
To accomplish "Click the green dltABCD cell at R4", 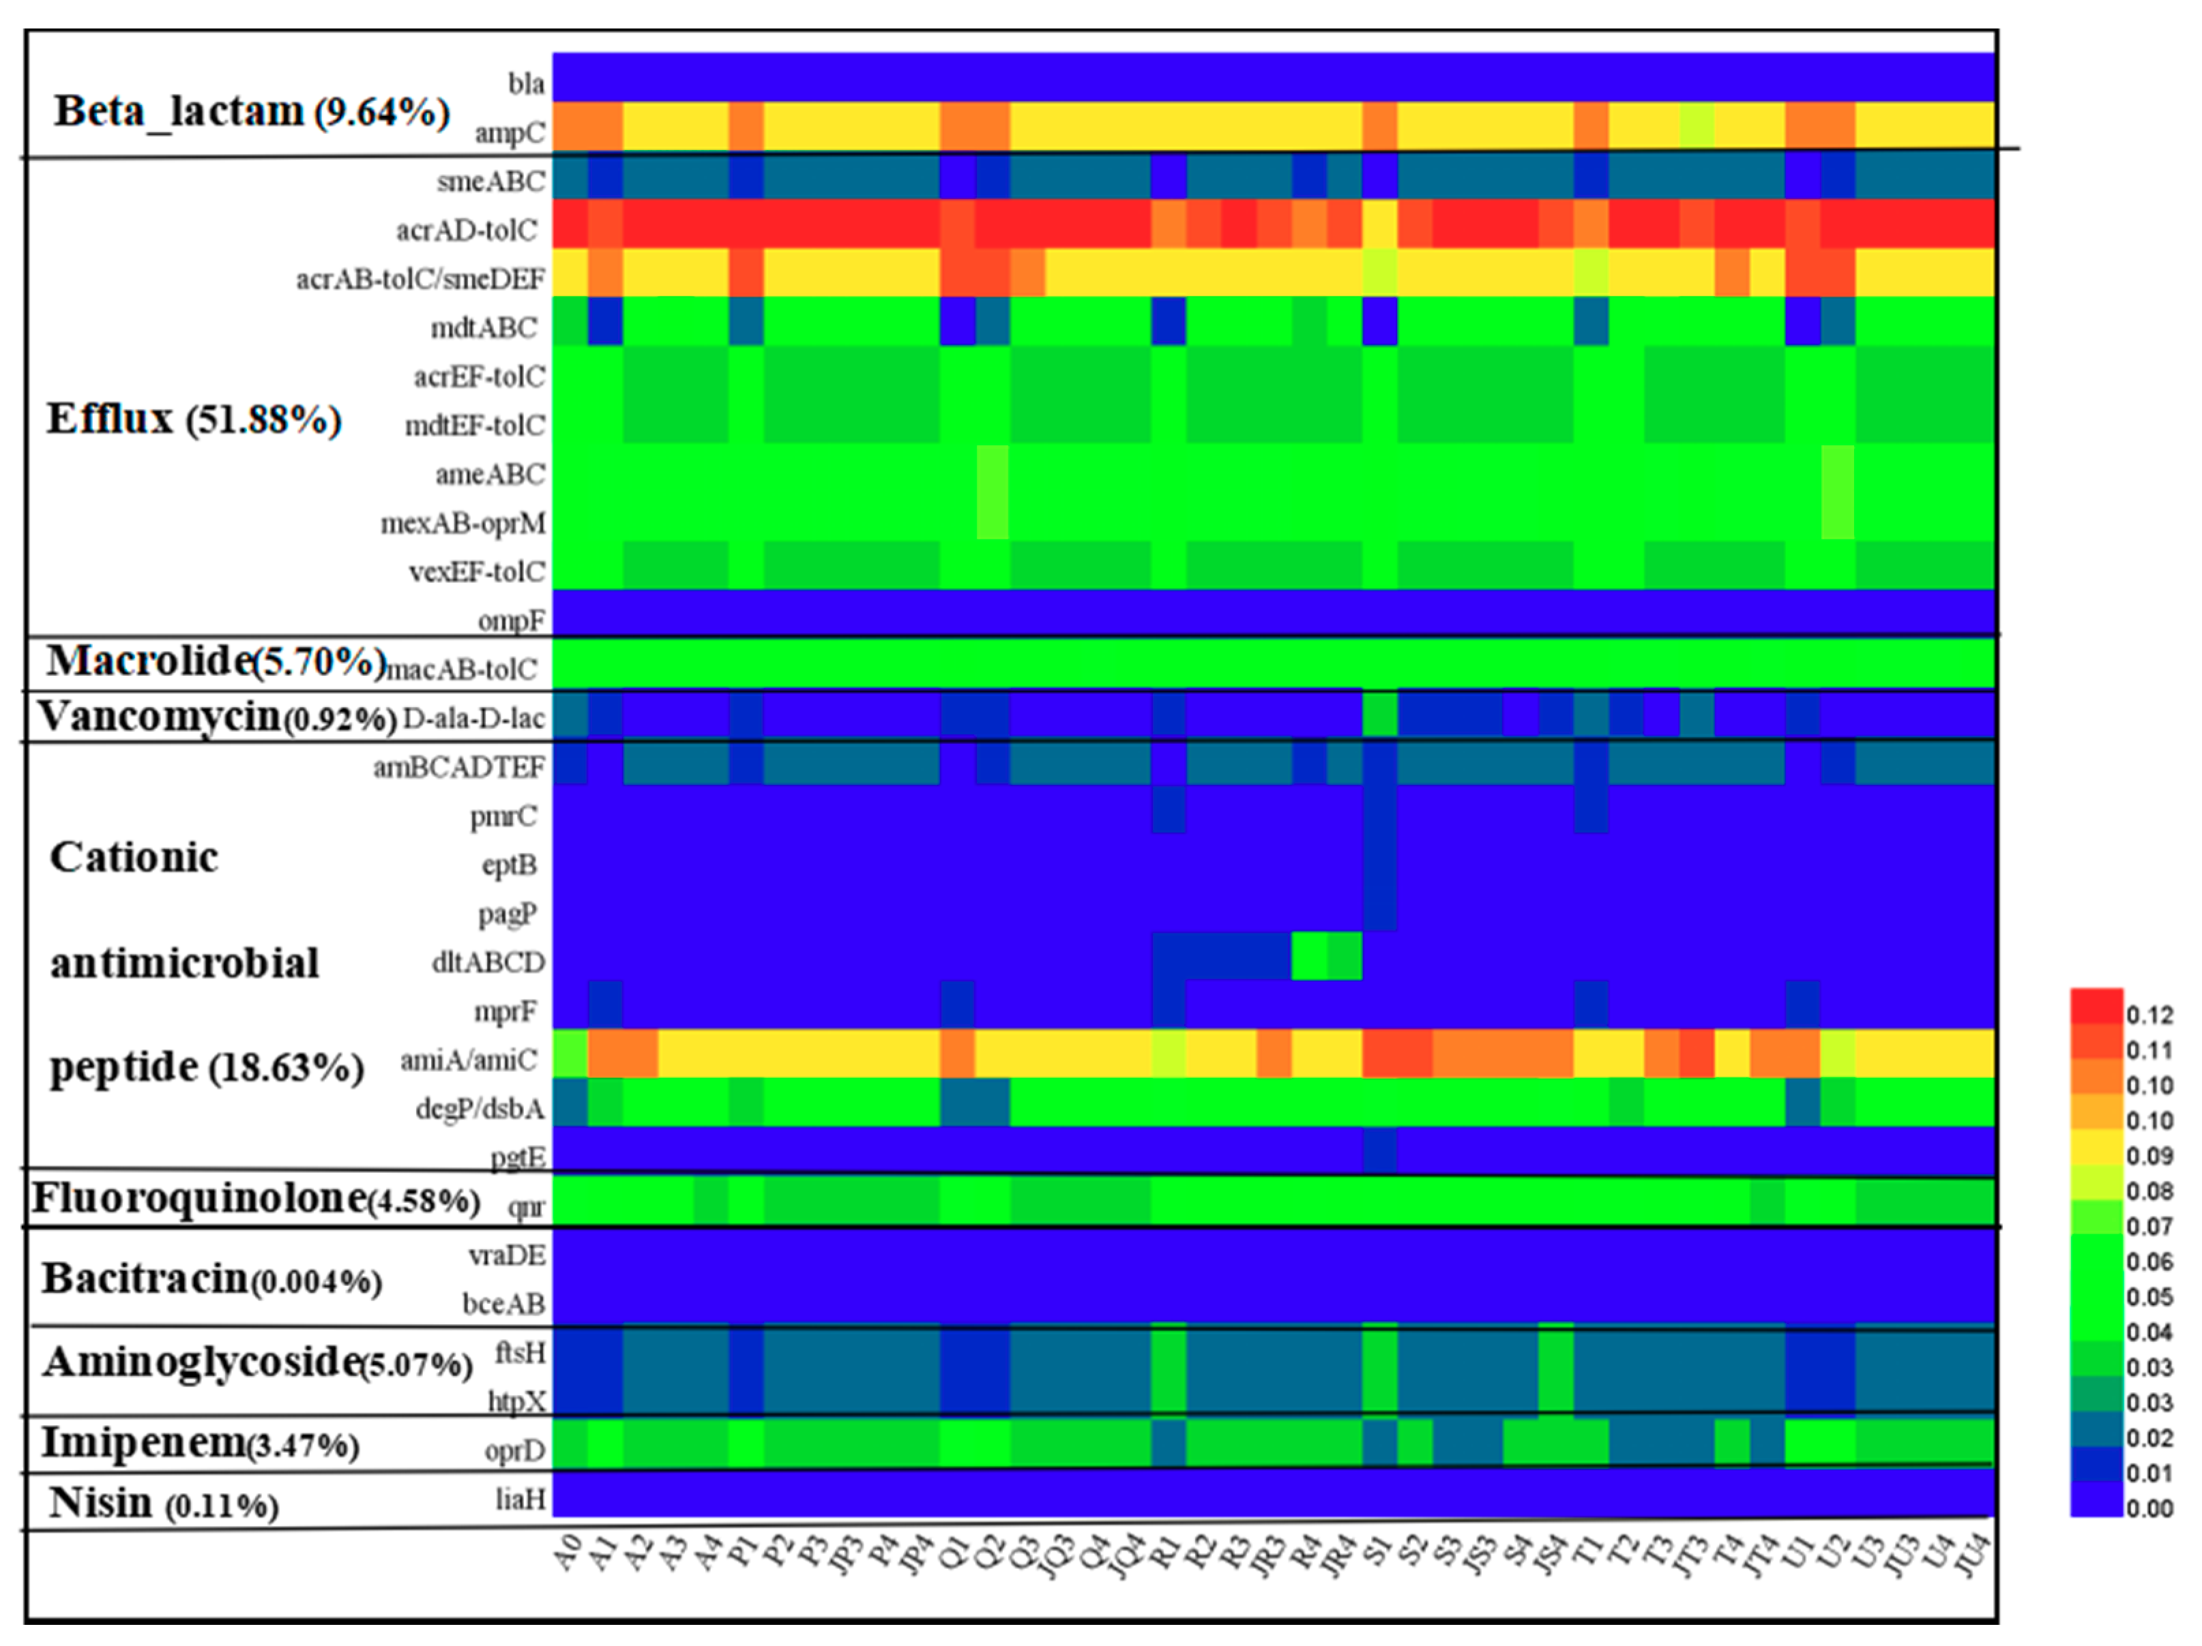I will click(1308, 957).
